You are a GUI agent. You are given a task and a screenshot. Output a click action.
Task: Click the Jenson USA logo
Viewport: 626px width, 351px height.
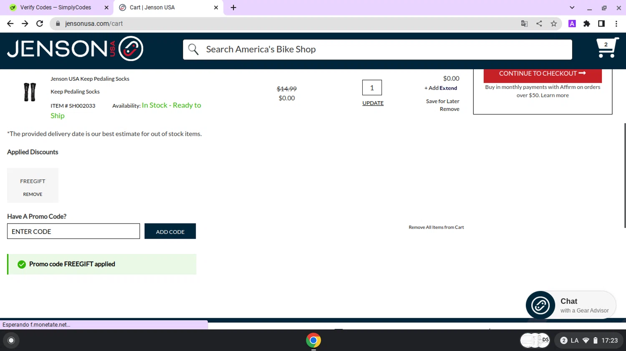point(75,49)
